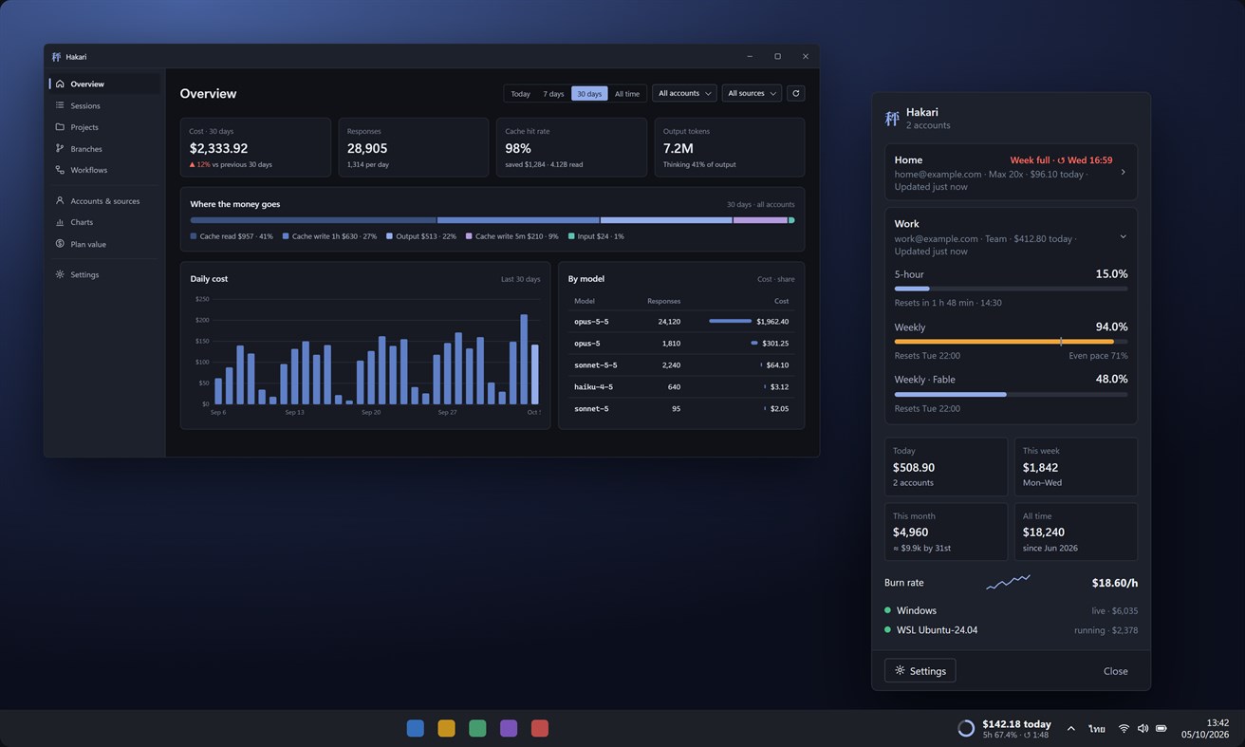Image resolution: width=1245 pixels, height=747 pixels.
Task: Click the taskbar input language indicator
Action: pyautogui.click(x=1097, y=728)
